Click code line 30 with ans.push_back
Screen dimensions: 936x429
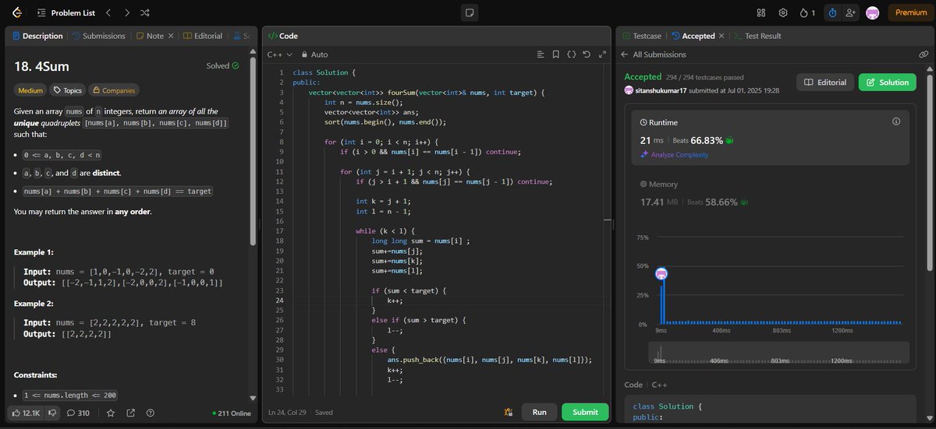coord(491,360)
